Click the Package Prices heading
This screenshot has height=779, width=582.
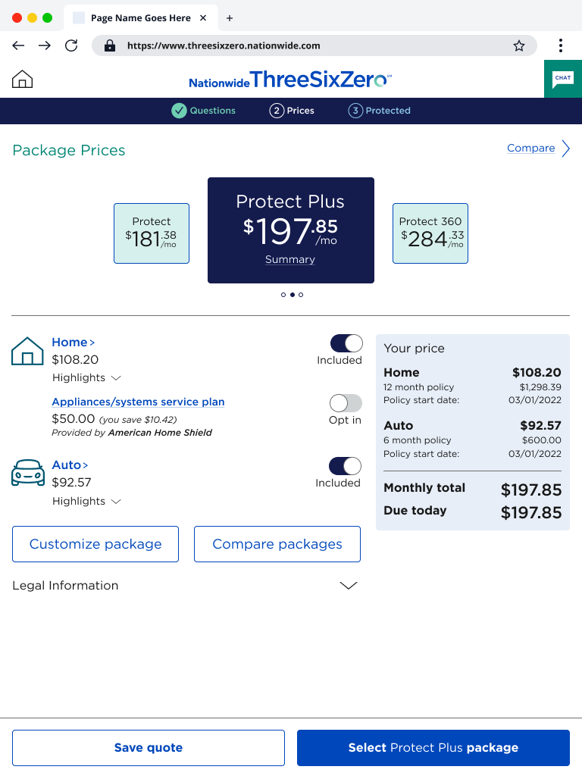[69, 150]
